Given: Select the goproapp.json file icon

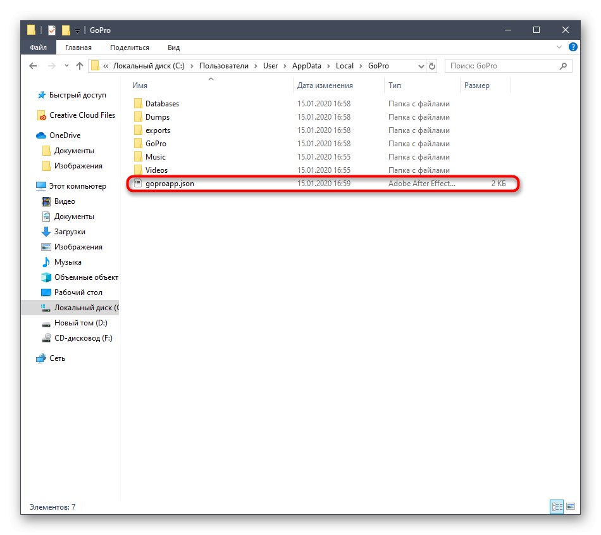Looking at the screenshot, I should 138,184.
